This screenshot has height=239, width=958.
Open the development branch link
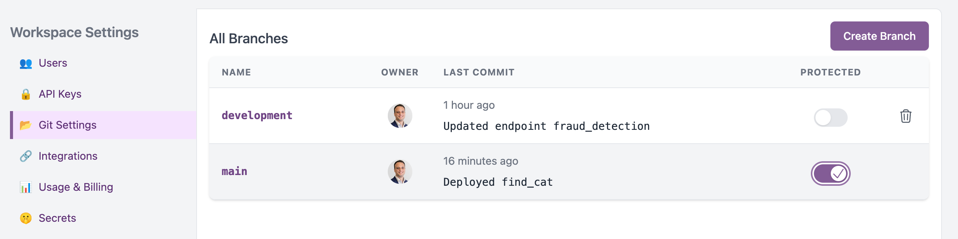257,116
